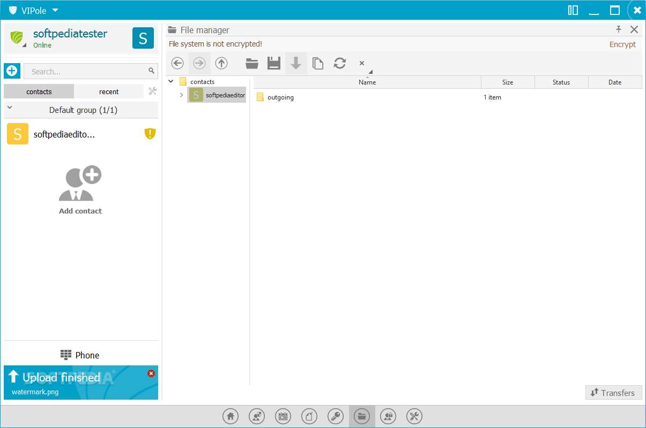This screenshot has height=428, width=646.
Task: Dismiss the Upload finished notification
Action: click(151, 373)
